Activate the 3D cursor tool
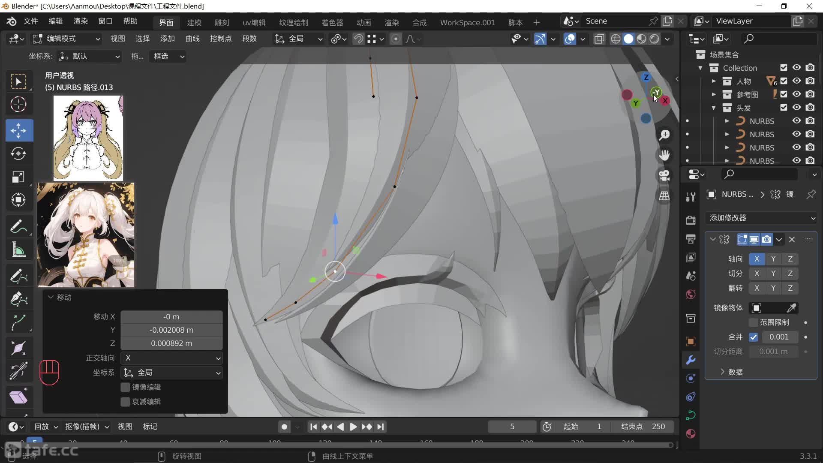Image resolution: width=823 pixels, height=463 pixels. tap(18, 104)
